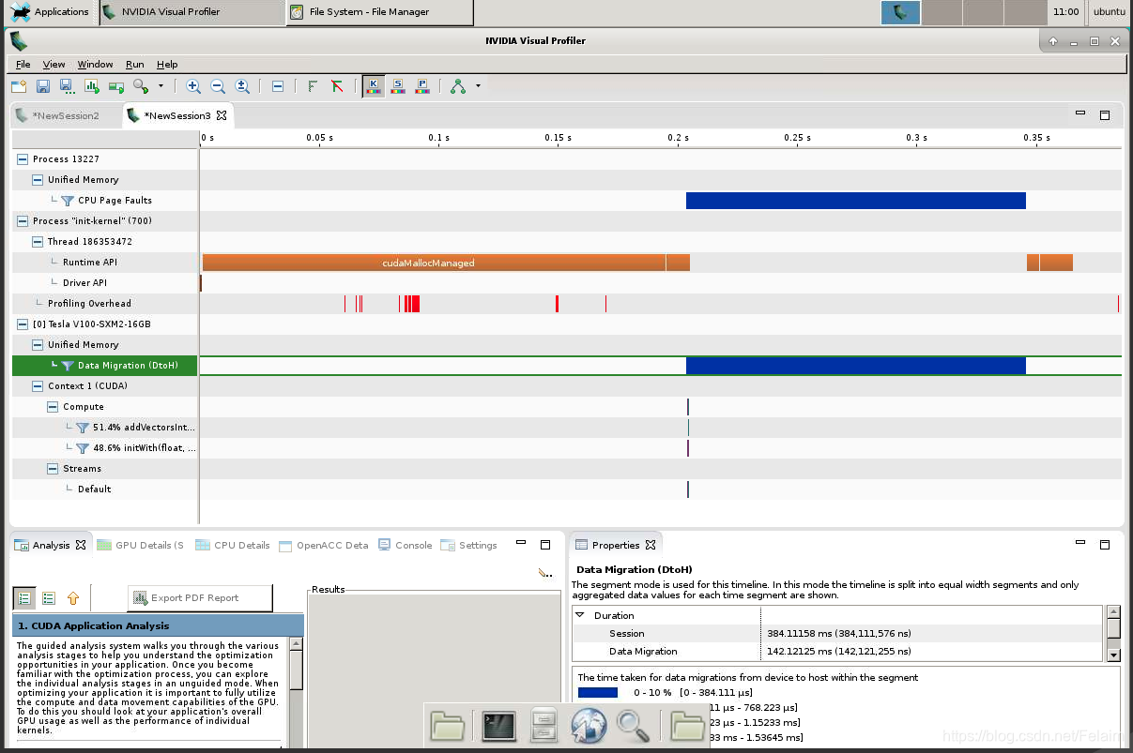Image resolution: width=1133 pixels, height=753 pixels.
Task: Click the addVectorsInt kernel filter icon
Action: [x=83, y=428]
